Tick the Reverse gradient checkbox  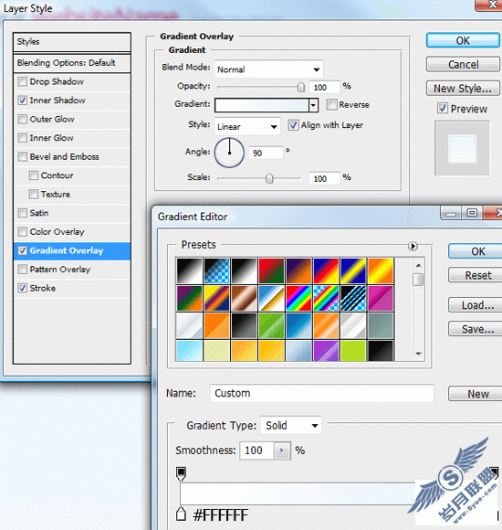[x=331, y=104]
